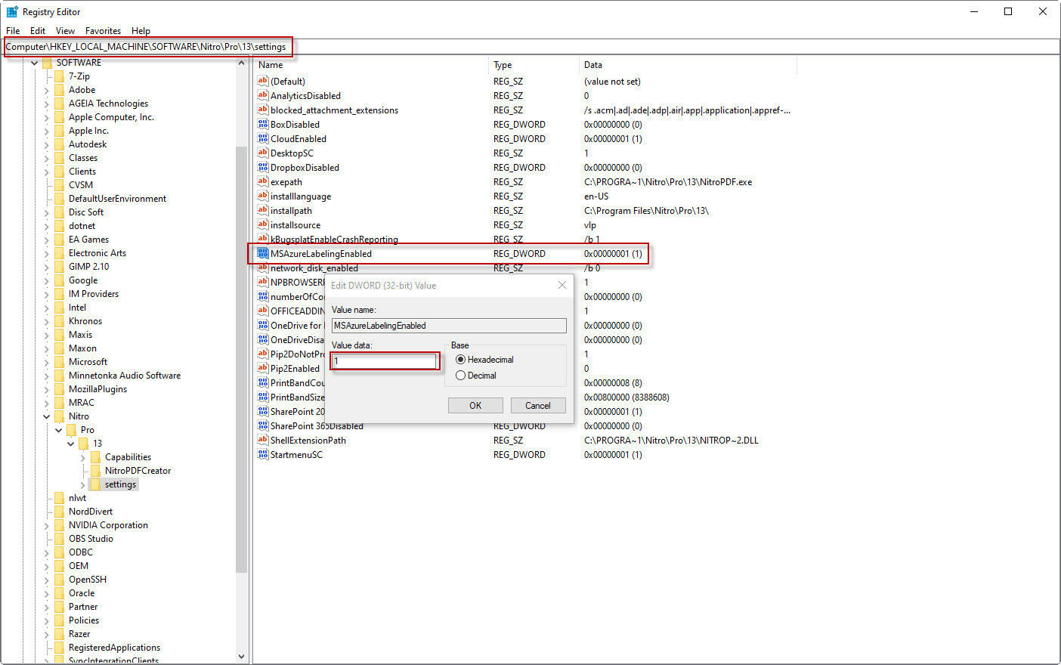Close the Edit DWORD dialog
This screenshot has height=665, width=1061.
pos(561,285)
